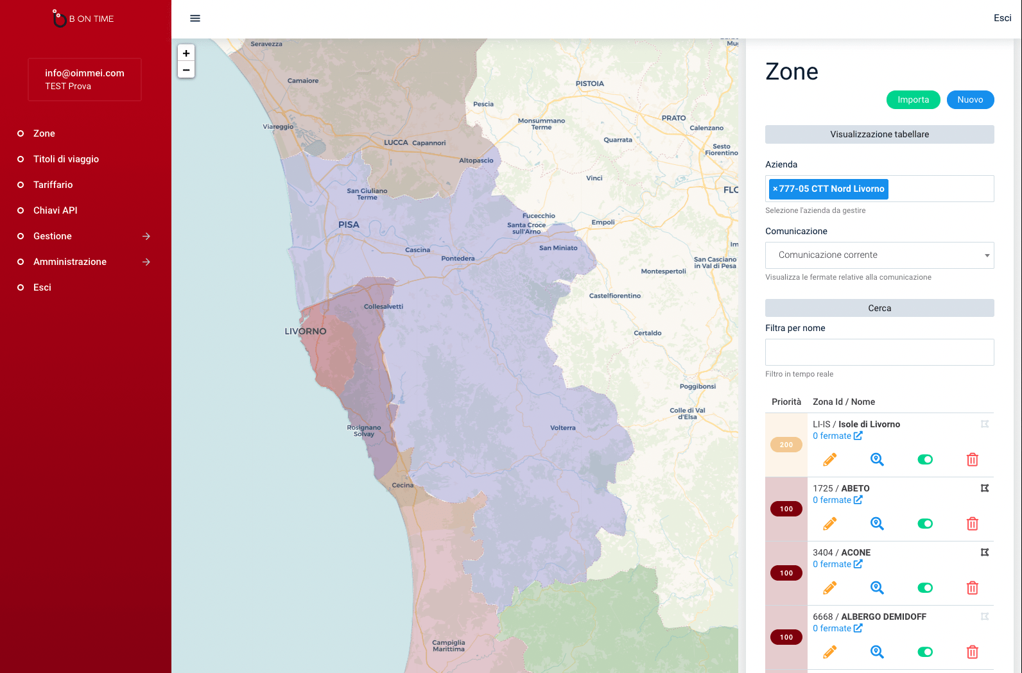
Task: Switch to Visualizzazione tabellare
Action: (x=879, y=134)
